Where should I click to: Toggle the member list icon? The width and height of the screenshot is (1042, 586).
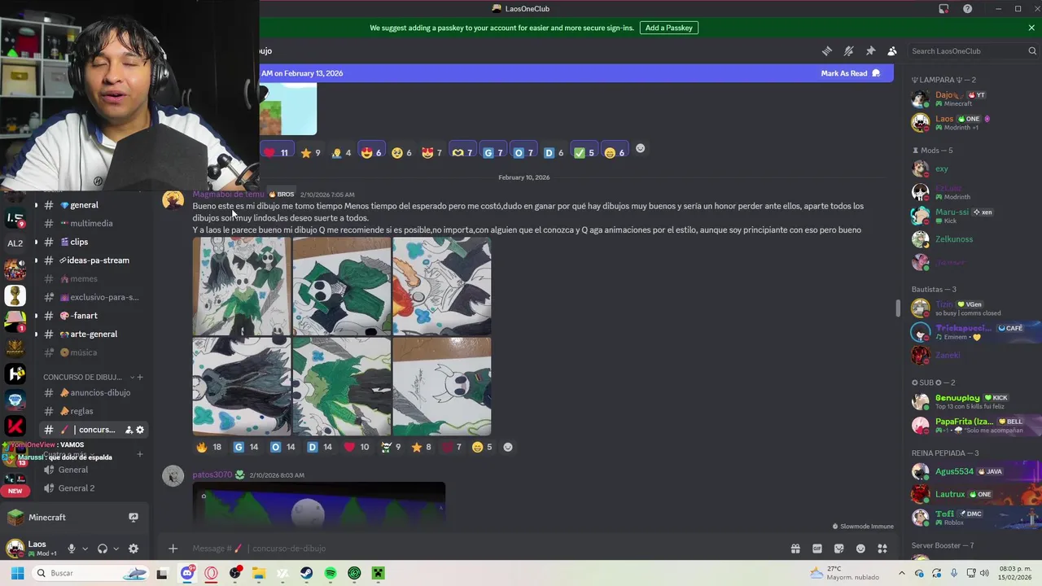tap(892, 50)
